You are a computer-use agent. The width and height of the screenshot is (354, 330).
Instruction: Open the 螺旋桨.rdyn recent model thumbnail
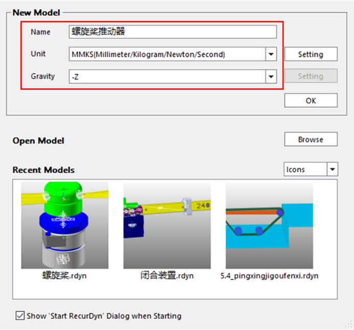click(x=65, y=225)
